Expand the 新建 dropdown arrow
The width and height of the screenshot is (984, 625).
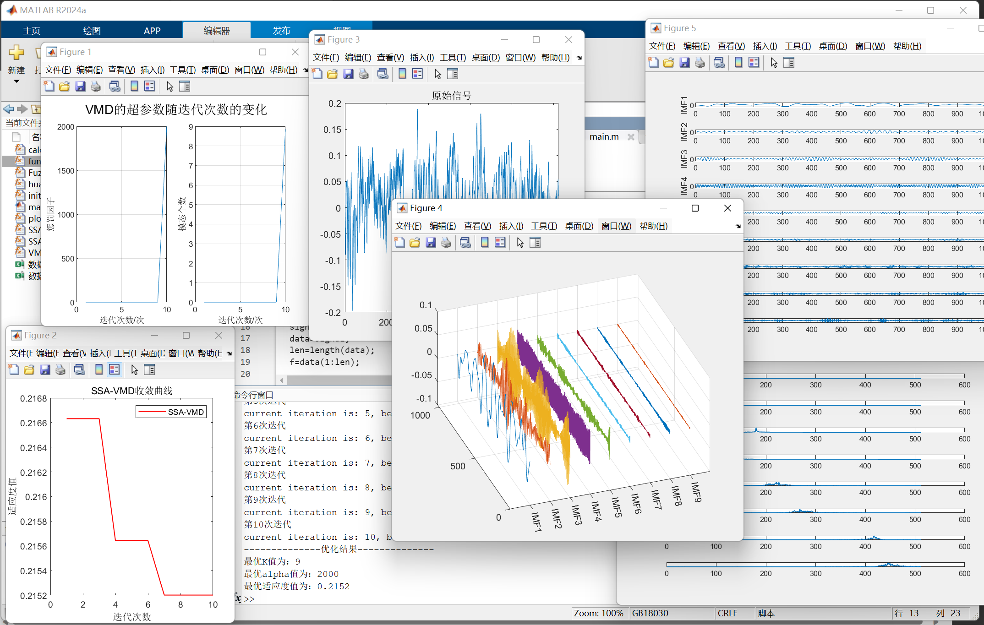tap(16, 82)
